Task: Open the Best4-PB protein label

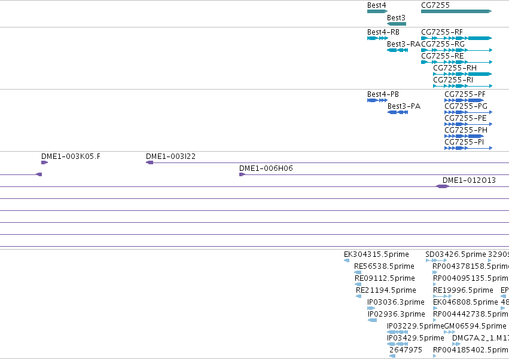Action: coord(383,94)
